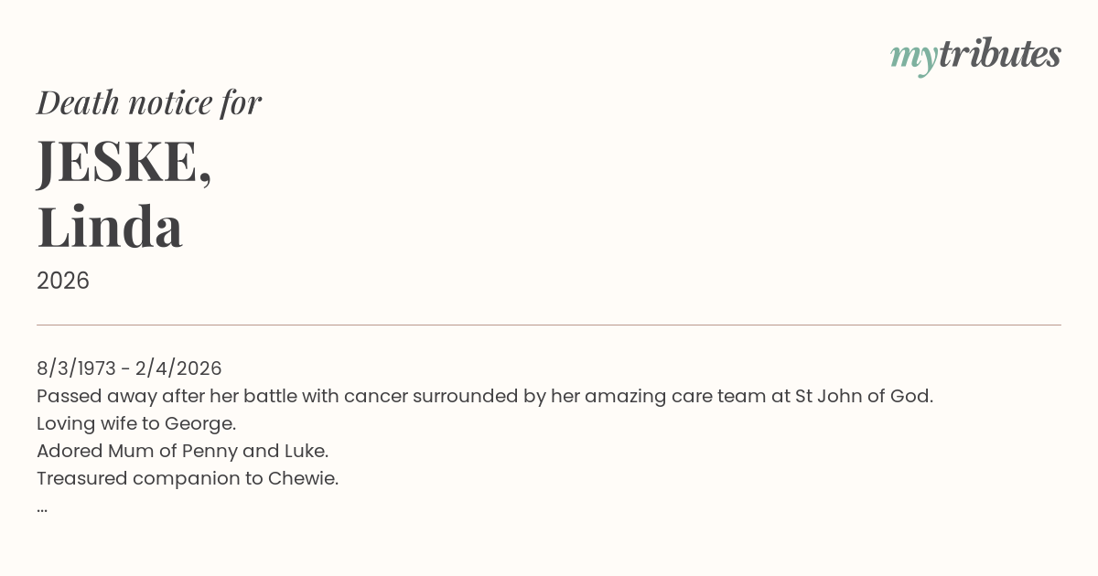Click the birth date 8/3/1973
Viewport: 1098px width, 576px height.
(x=76, y=368)
